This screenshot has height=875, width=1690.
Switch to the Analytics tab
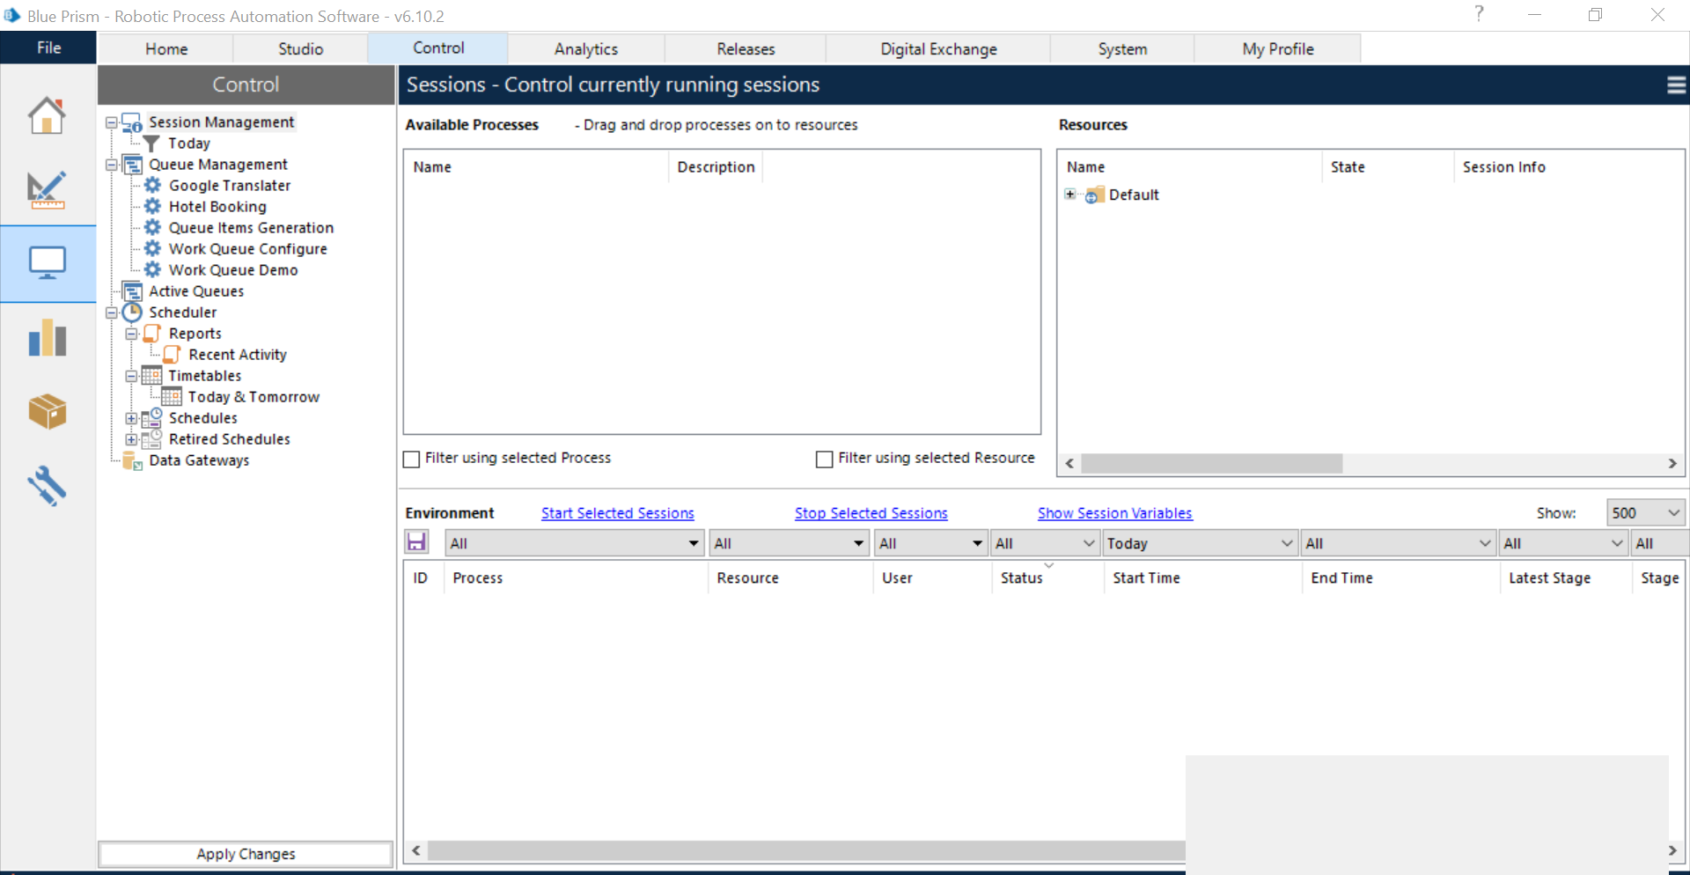point(585,48)
